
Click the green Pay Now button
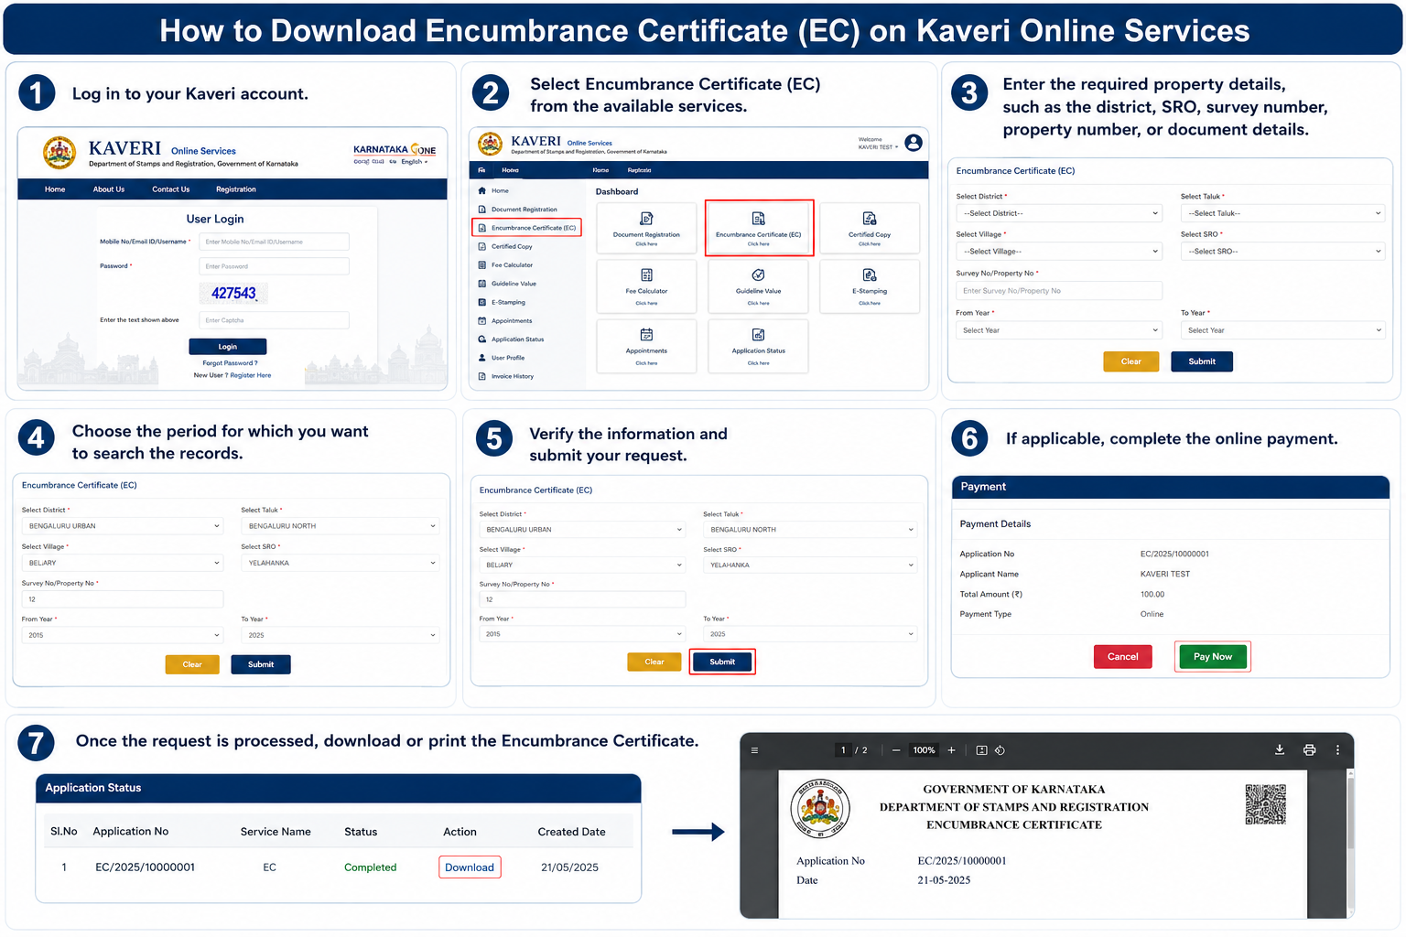(1213, 657)
